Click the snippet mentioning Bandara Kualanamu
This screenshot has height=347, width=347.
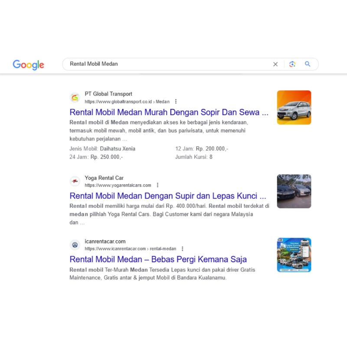[162, 274]
